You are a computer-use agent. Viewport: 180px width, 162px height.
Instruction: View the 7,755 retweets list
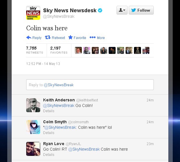pyautogui.click(x=35, y=50)
